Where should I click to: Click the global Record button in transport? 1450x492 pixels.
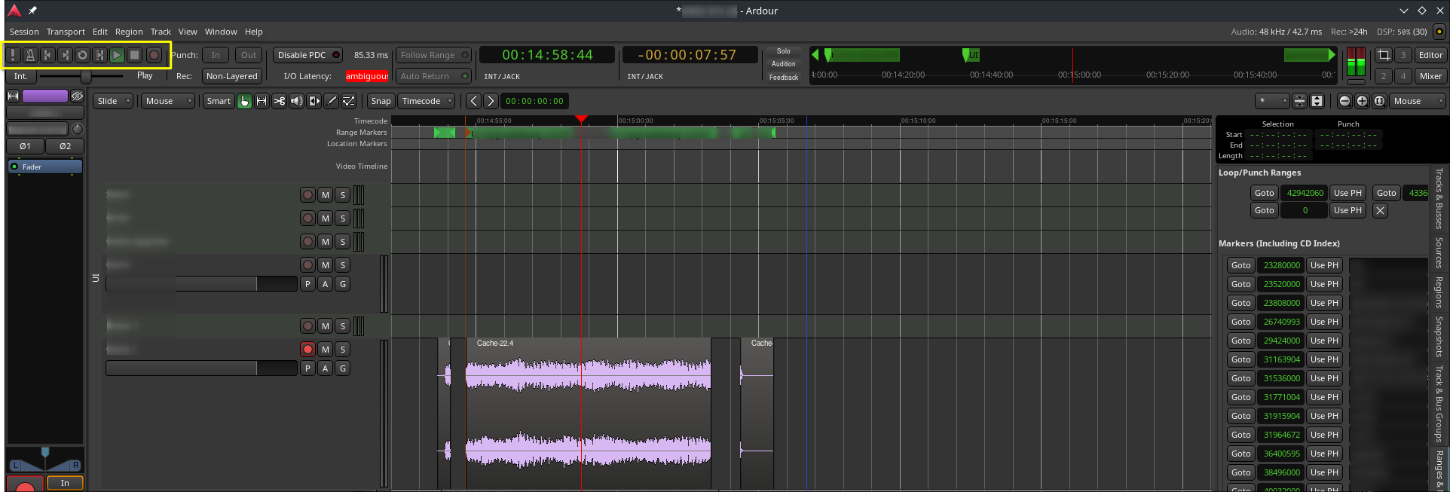coord(154,55)
